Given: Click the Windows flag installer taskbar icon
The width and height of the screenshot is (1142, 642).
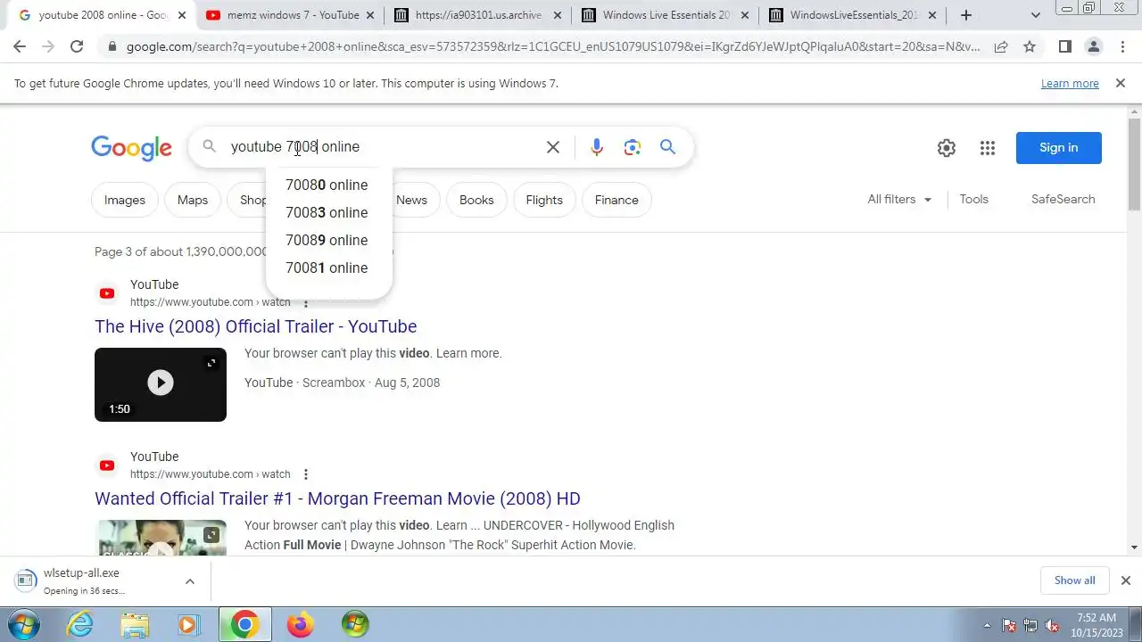Looking at the screenshot, I should pos(355,624).
